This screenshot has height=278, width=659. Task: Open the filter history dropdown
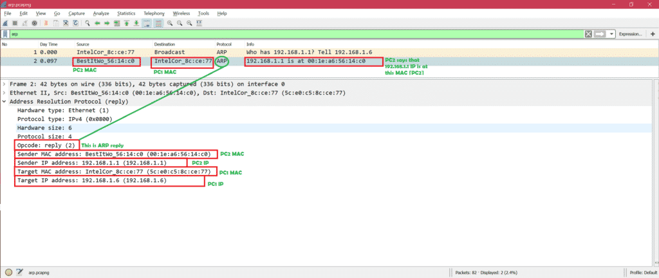(x=611, y=33)
